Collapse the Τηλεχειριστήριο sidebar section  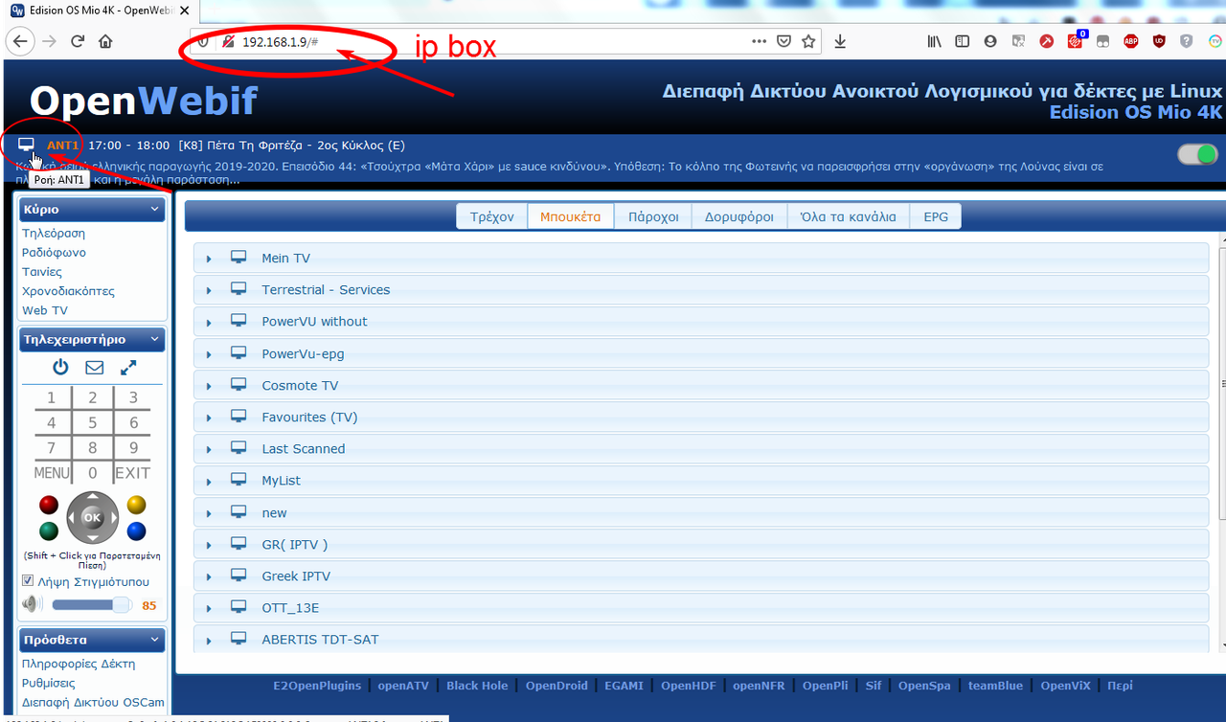154,339
